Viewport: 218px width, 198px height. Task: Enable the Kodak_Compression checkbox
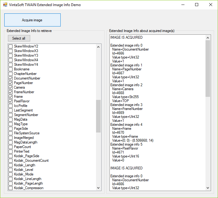pos(10,188)
